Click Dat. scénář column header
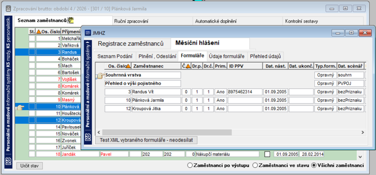376x175 pixels. 351,66
